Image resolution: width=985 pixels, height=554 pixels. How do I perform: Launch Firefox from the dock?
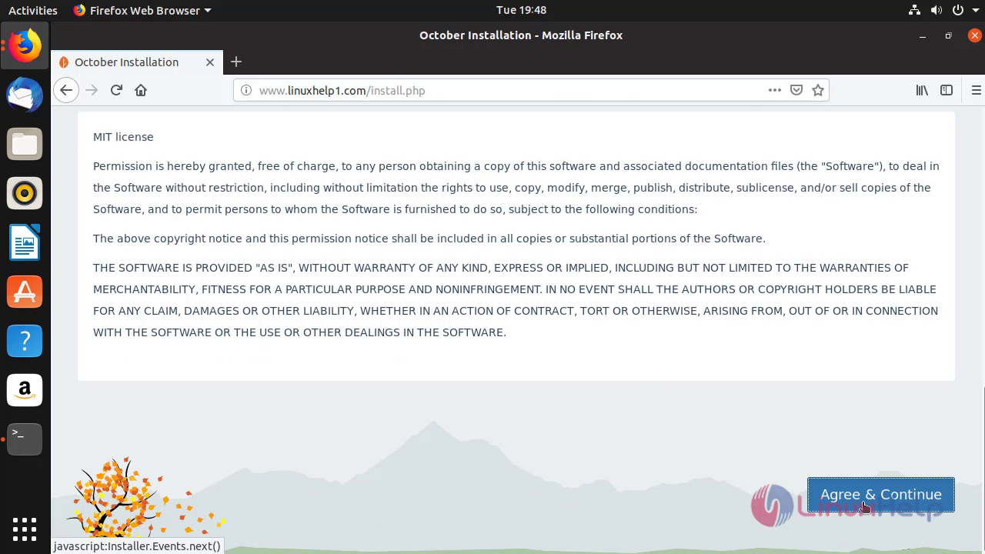(25, 46)
